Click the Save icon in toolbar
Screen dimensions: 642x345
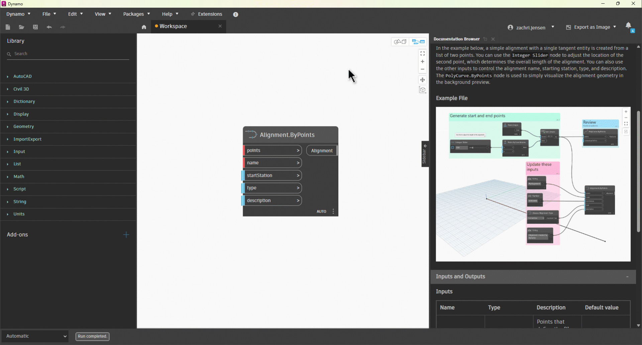(35, 27)
